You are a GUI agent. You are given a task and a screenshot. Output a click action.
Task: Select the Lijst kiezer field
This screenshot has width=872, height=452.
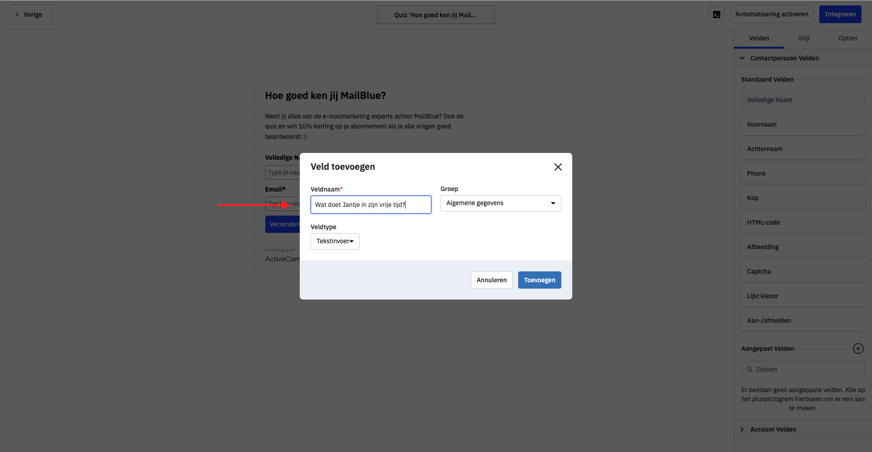click(803, 296)
